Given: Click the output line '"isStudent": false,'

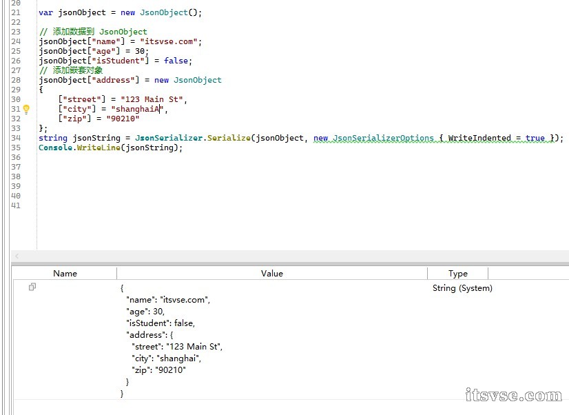Looking at the screenshot, I should tap(161, 323).
